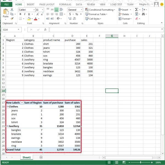Switch to the FORMULAS tab
165x165 pixels.
pos(65,4)
